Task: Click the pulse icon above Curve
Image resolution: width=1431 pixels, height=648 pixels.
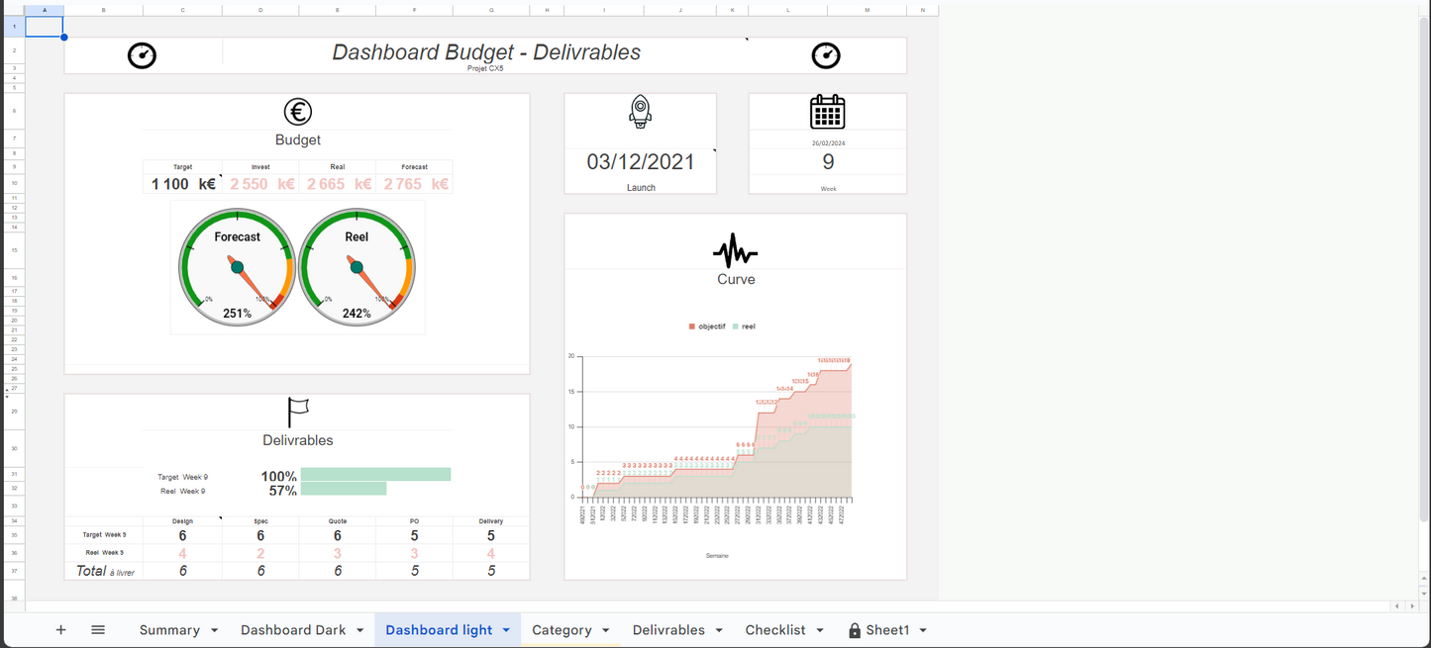Action: [x=735, y=251]
